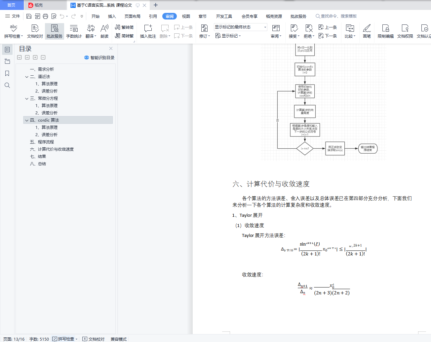Switch to the 插入 ribbon tab
The height and width of the screenshot is (342, 431).
(x=112, y=16)
